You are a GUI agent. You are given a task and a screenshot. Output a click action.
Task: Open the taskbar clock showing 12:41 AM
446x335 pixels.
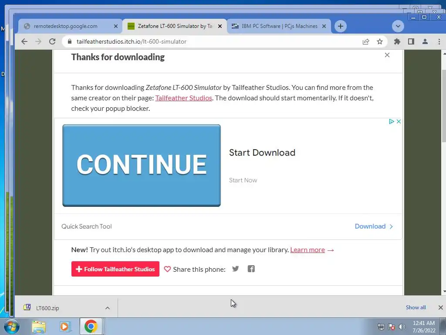(424, 327)
